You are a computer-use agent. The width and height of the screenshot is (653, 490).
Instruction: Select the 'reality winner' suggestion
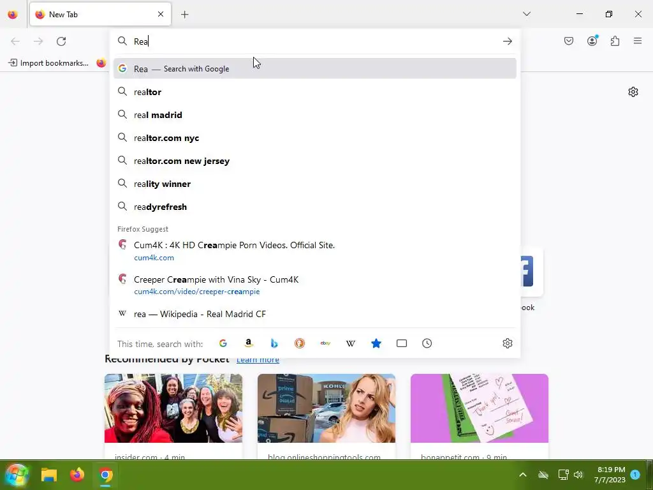(315, 183)
